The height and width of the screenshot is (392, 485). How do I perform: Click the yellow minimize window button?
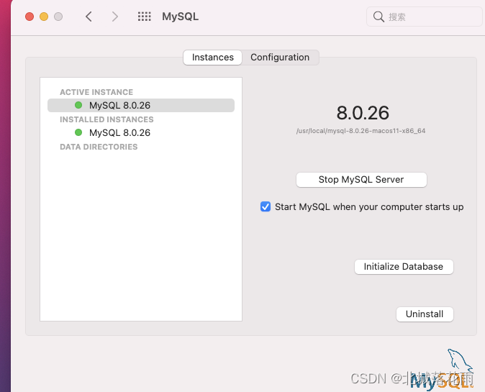click(x=44, y=17)
